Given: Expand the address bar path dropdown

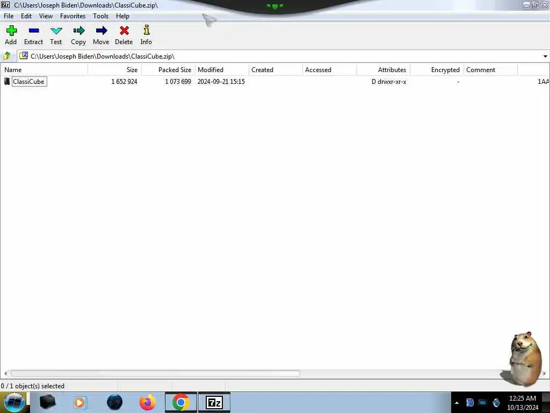Looking at the screenshot, I should [545, 56].
